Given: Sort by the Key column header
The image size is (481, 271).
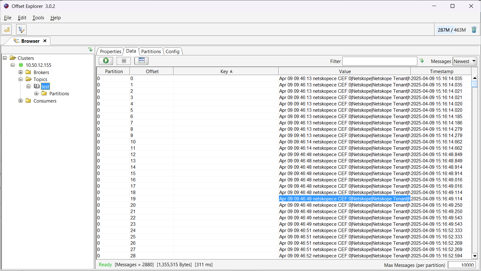Looking at the screenshot, I should [x=226, y=71].
